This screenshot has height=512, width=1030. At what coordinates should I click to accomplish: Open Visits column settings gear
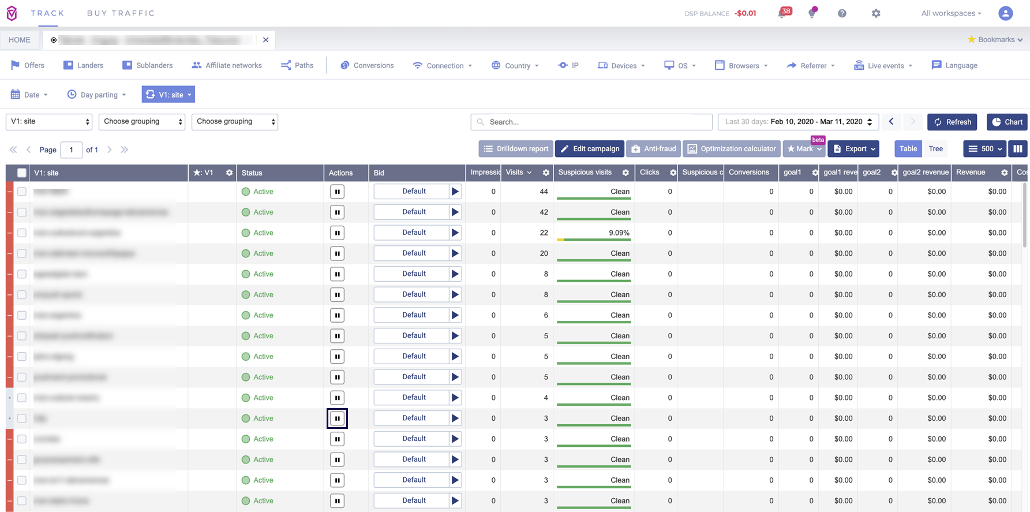(x=545, y=173)
